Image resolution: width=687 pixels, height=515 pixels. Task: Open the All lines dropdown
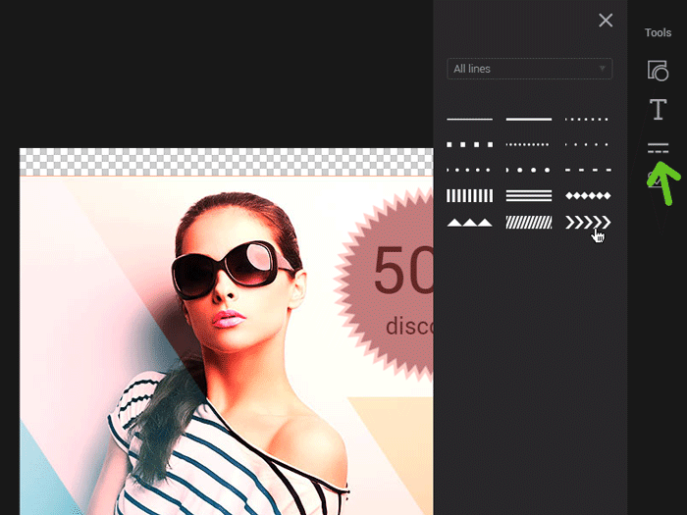[x=529, y=69]
